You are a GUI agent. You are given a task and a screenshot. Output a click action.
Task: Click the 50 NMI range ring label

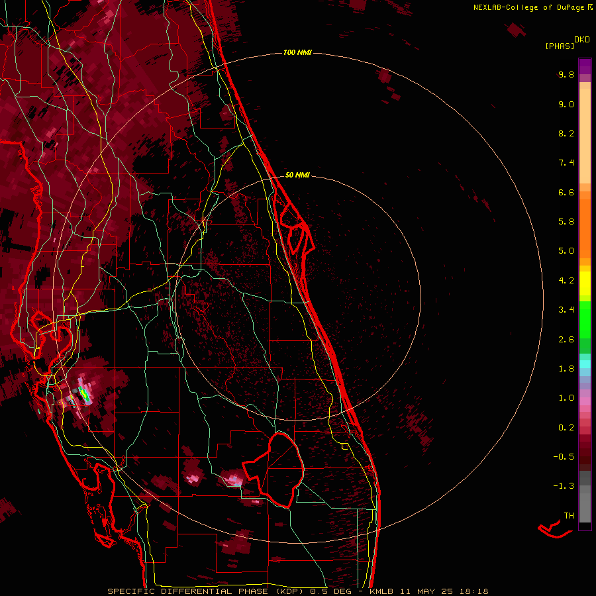tap(297, 175)
